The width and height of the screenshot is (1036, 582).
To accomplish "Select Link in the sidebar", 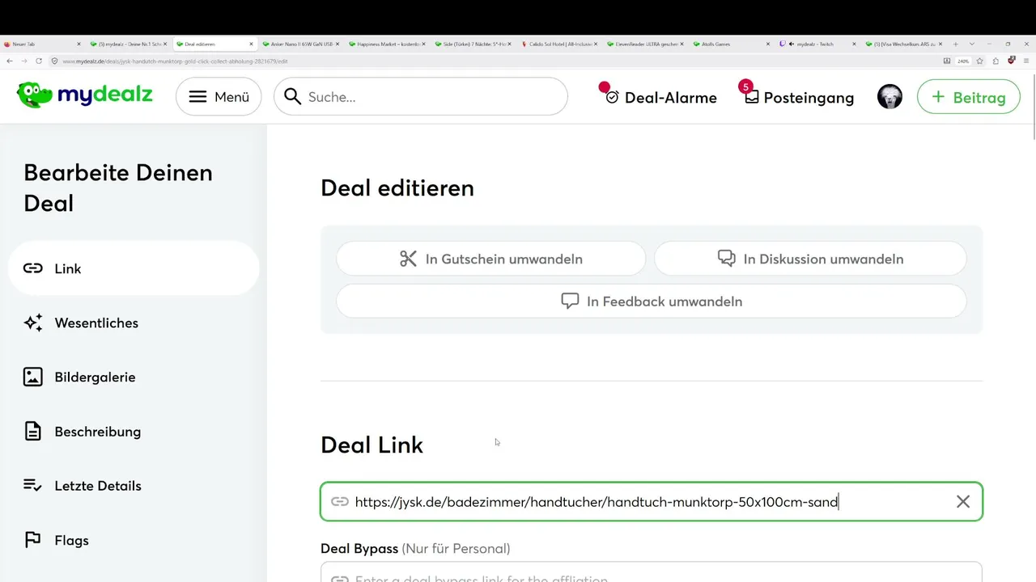I will click(x=134, y=268).
